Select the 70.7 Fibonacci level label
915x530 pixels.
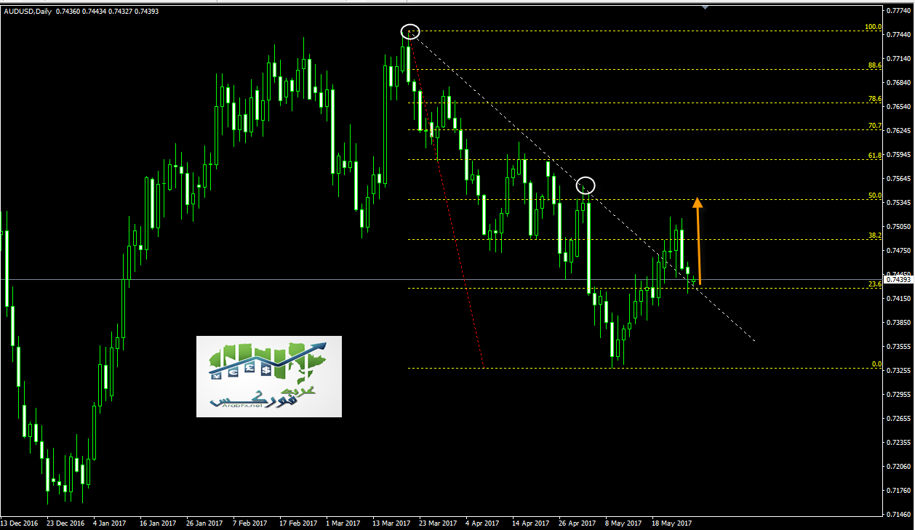(x=875, y=126)
